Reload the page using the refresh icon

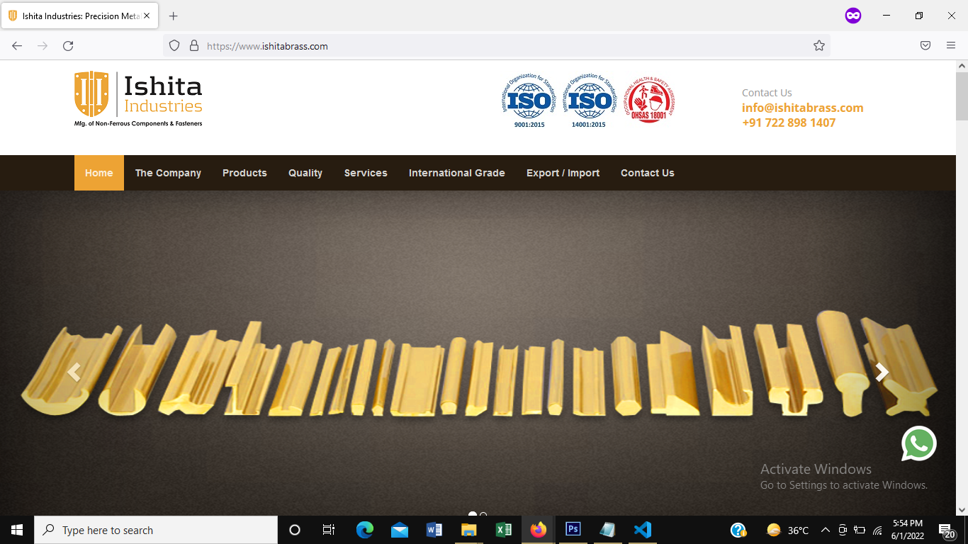coord(68,46)
